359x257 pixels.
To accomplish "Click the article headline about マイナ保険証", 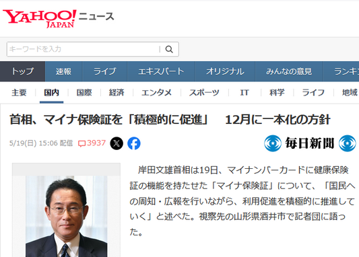I will click(x=170, y=120).
